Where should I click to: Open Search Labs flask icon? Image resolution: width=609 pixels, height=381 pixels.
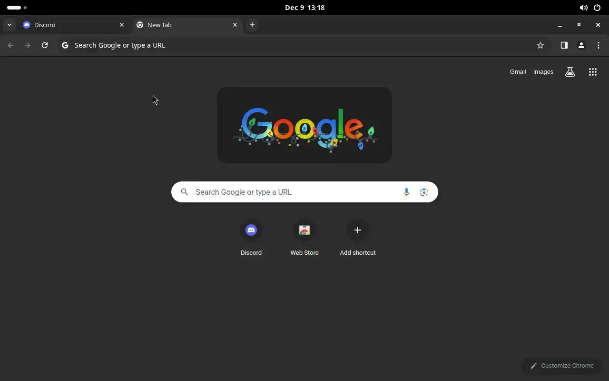[x=570, y=72]
